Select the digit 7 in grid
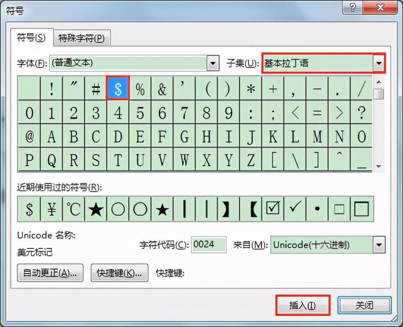Image resolution: width=403 pixels, height=327 pixels. [184, 112]
